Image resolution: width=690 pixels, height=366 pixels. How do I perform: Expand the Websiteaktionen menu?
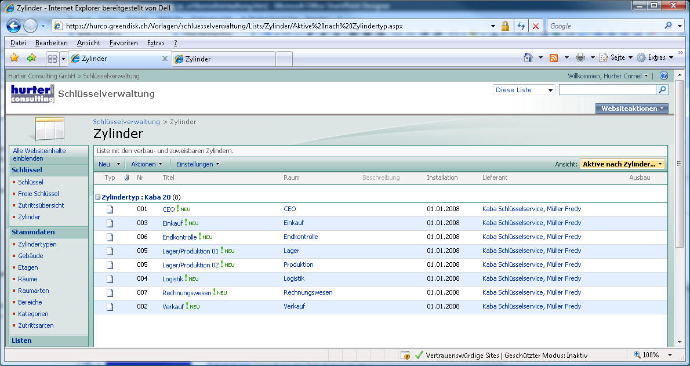631,108
